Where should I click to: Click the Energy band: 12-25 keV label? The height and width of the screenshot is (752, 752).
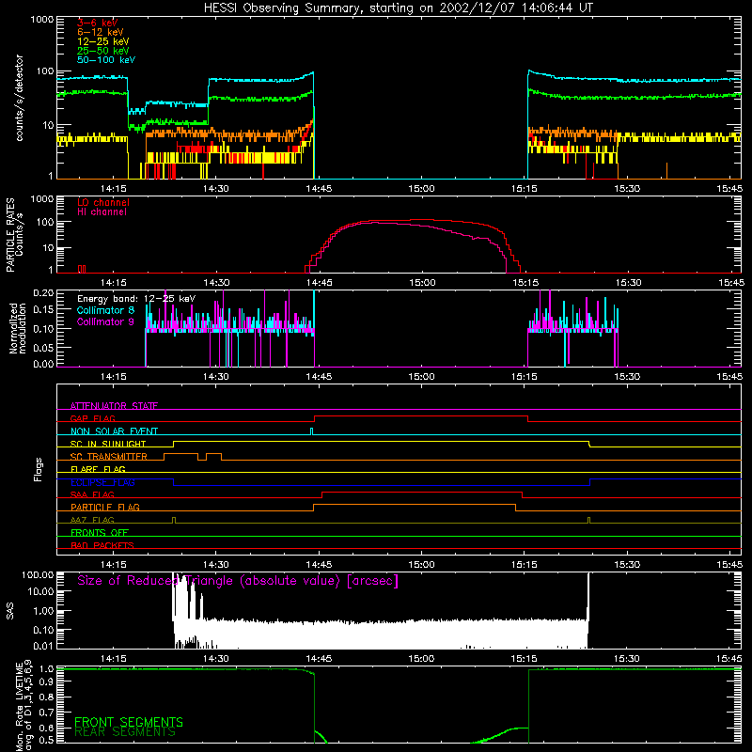(136, 299)
